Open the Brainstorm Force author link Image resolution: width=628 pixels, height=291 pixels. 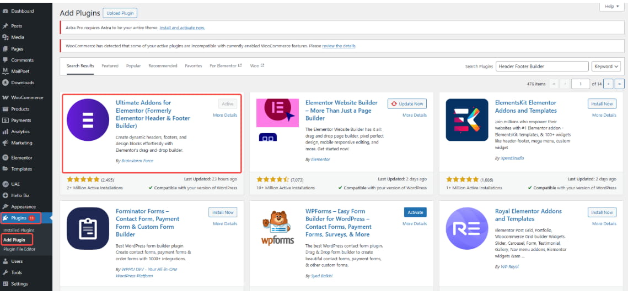point(137,161)
